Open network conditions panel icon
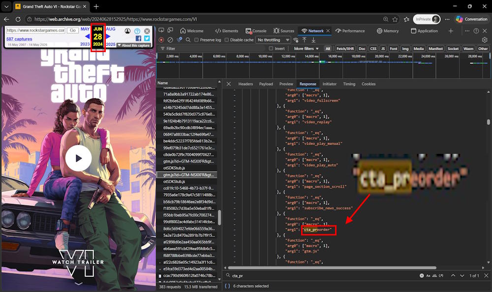 click(x=296, y=40)
